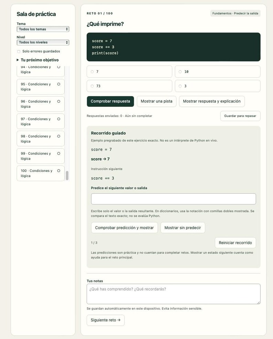Click status circle icon of challenge 99
Image resolution: width=273 pixels, height=339 pixels.
pyautogui.click(x=58, y=153)
